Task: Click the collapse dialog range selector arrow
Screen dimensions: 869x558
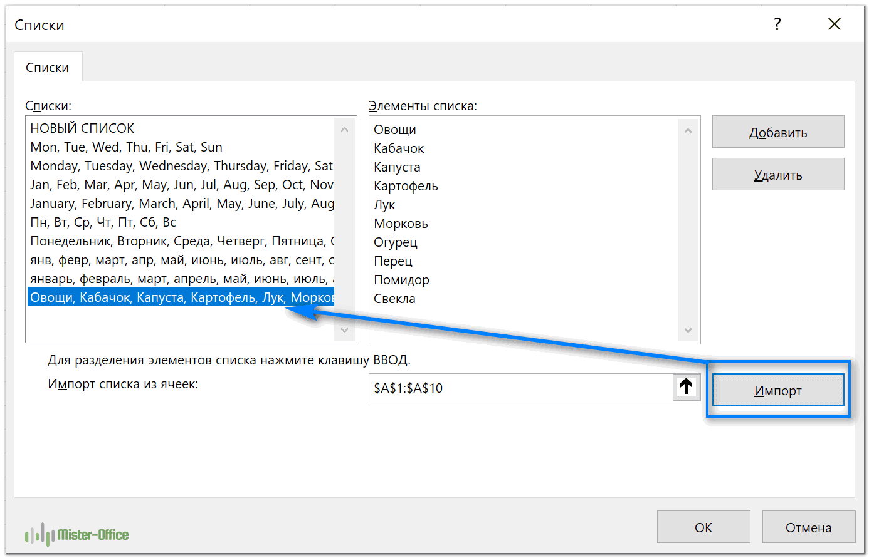Action: [x=686, y=388]
